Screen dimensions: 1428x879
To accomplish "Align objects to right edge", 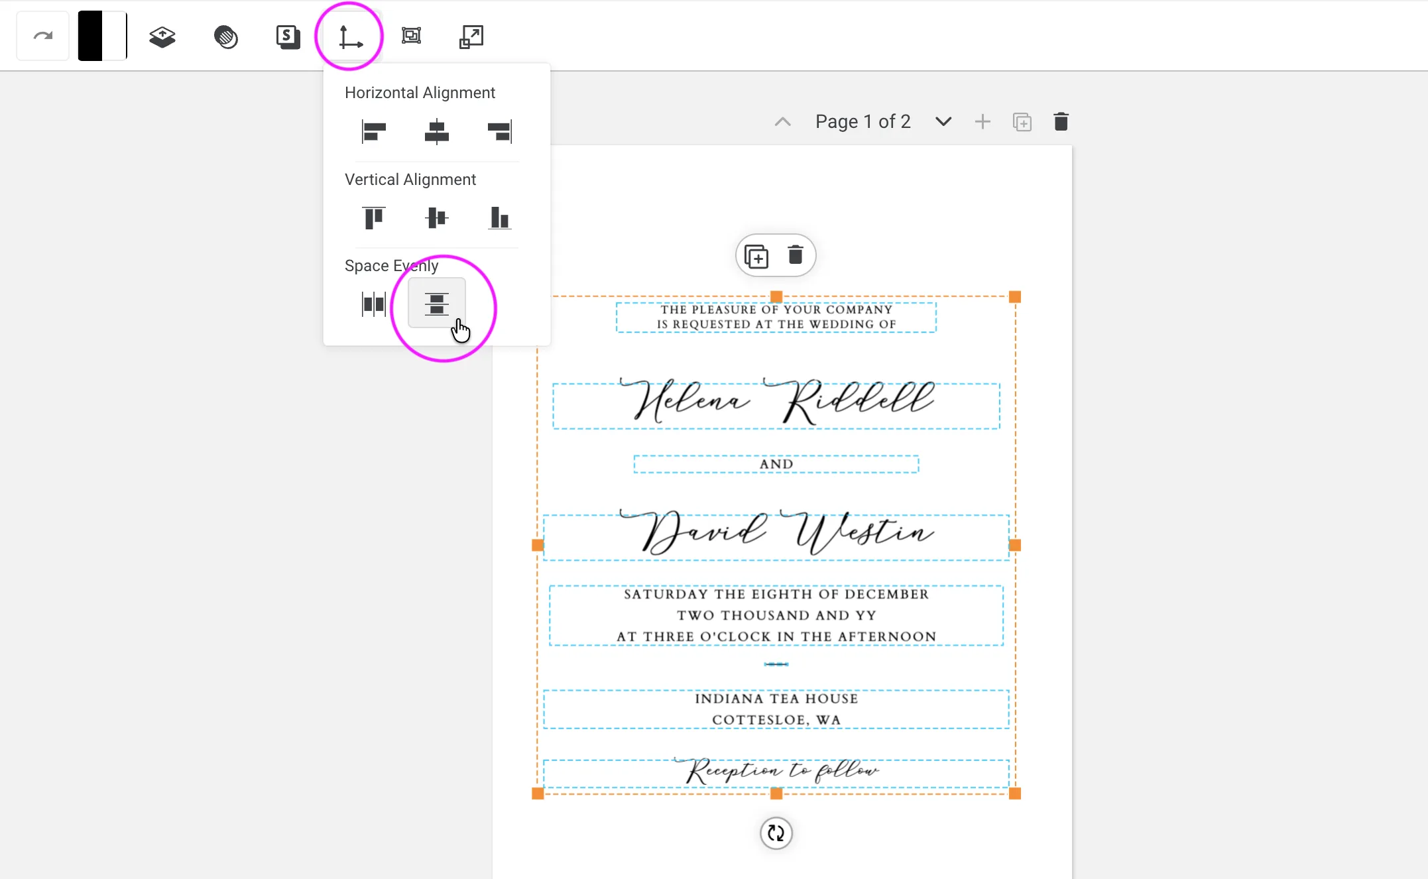I will point(499,131).
